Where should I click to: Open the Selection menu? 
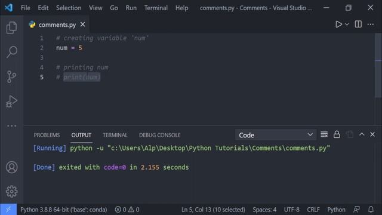[69, 8]
